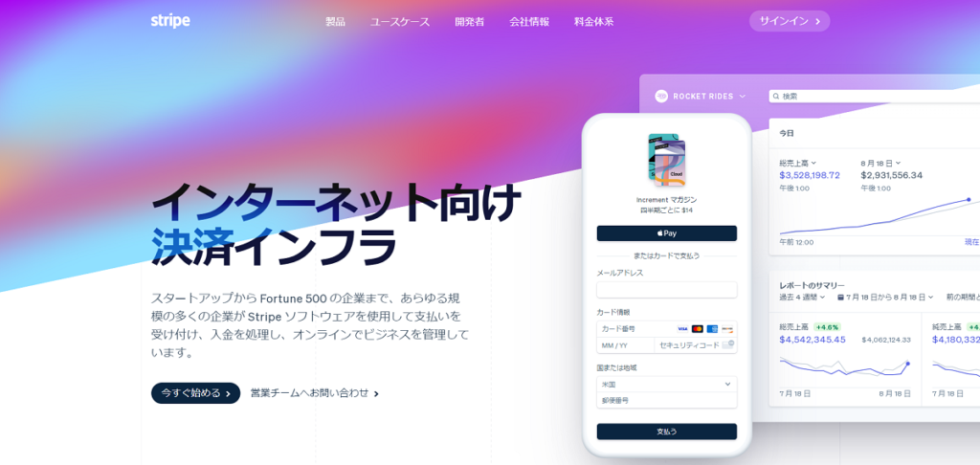Open the 米国 country dropdown
Screen dimensions: 980x465
point(667,385)
